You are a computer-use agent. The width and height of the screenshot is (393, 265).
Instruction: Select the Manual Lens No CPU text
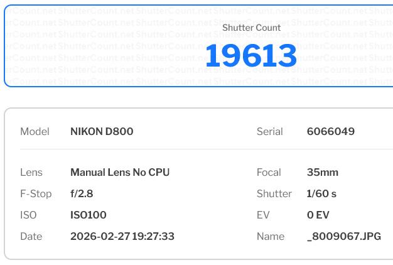click(120, 173)
